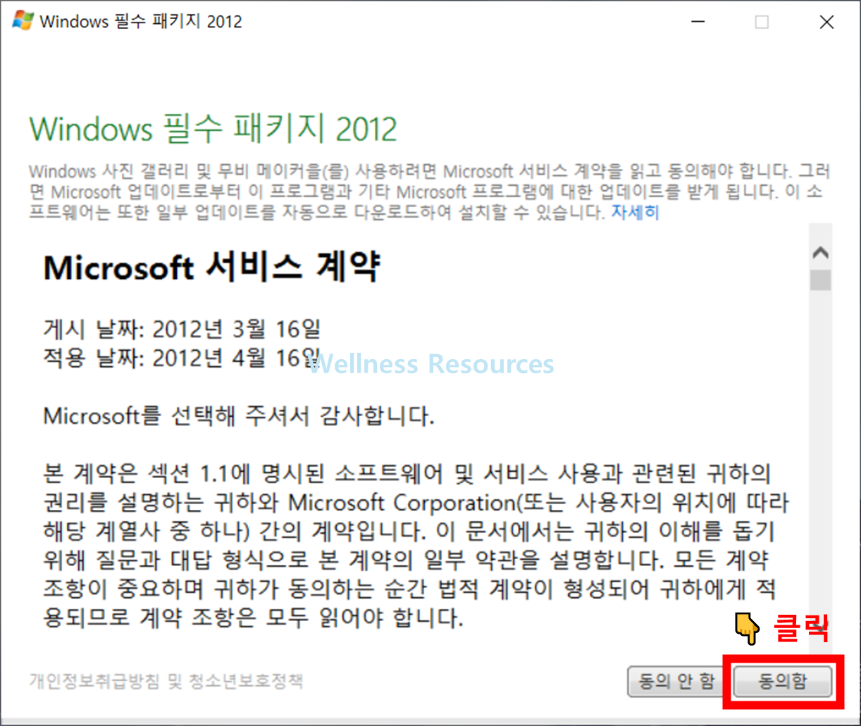The height and width of the screenshot is (726, 861).
Task: Open the 자세히 (Learn more) link
Action: pyautogui.click(x=635, y=212)
